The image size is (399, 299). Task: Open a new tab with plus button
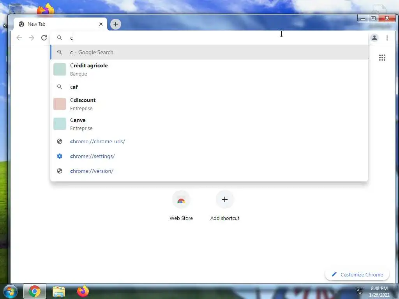click(x=115, y=24)
